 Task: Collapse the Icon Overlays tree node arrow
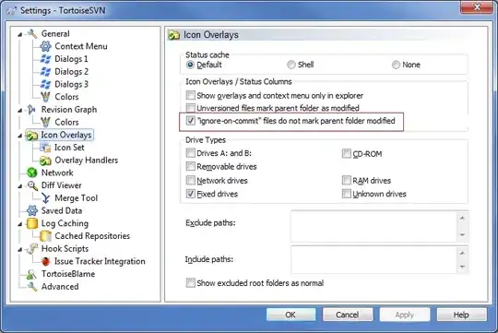click(x=20, y=136)
